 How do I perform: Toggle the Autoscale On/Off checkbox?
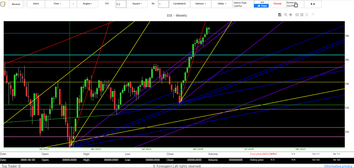coord(296,6)
